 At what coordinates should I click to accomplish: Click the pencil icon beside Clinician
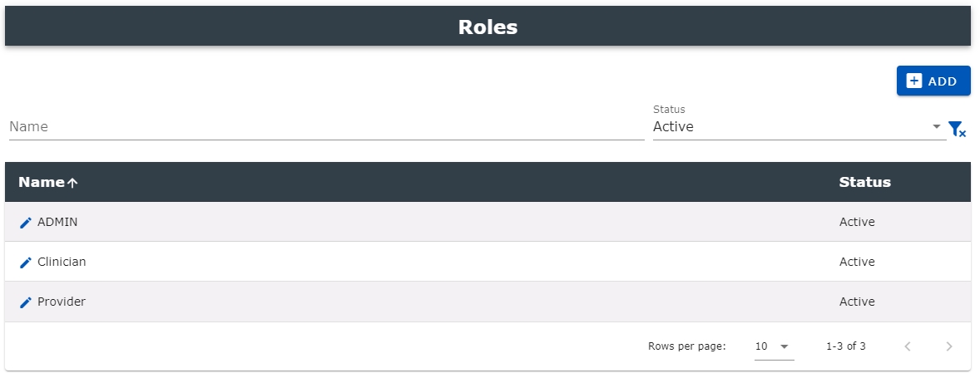tap(26, 263)
